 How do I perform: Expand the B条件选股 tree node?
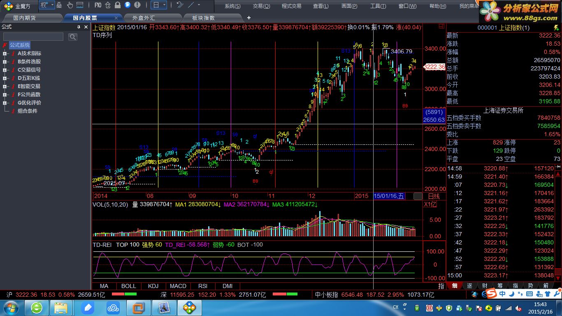pyautogui.click(x=5, y=62)
